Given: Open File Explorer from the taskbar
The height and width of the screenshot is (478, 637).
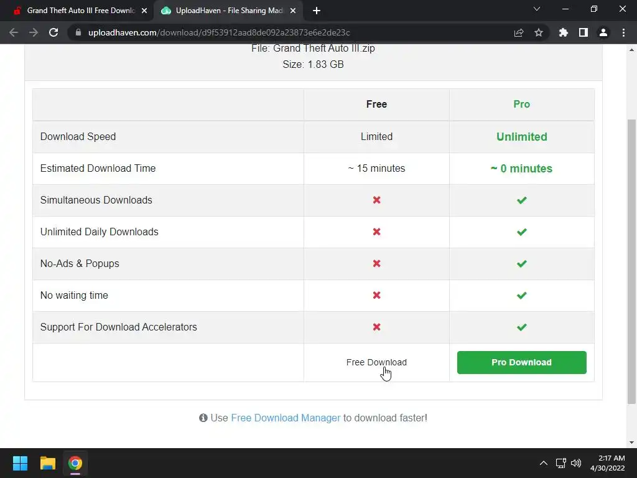Looking at the screenshot, I should tap(47, 463).
